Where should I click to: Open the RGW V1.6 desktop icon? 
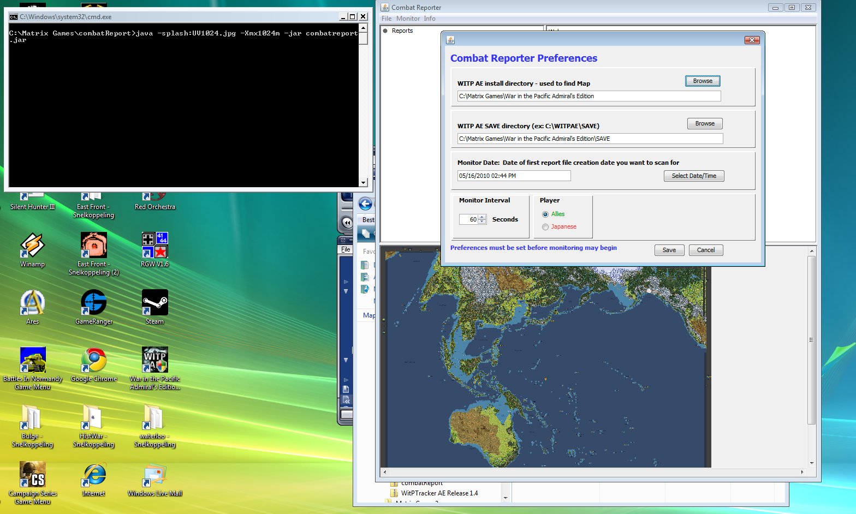tap(154, 245)
